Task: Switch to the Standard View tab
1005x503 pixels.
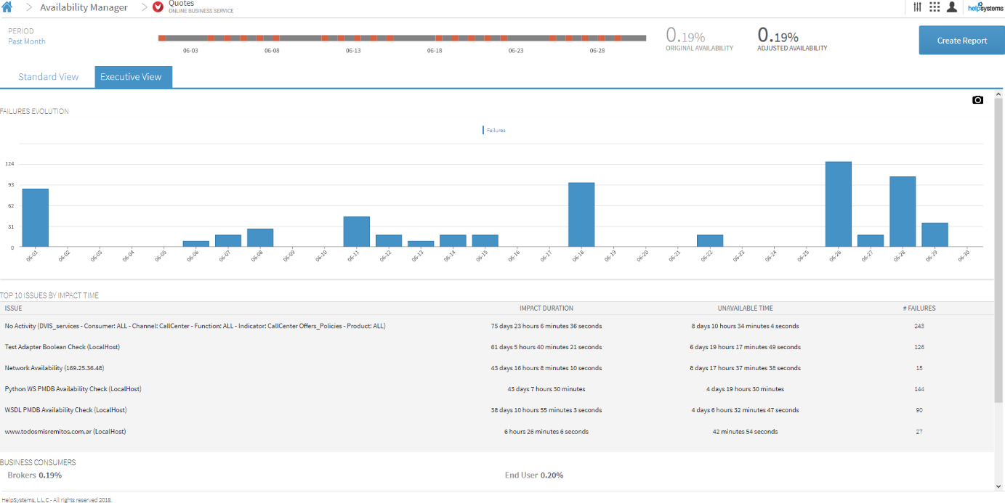Action: 48,77
